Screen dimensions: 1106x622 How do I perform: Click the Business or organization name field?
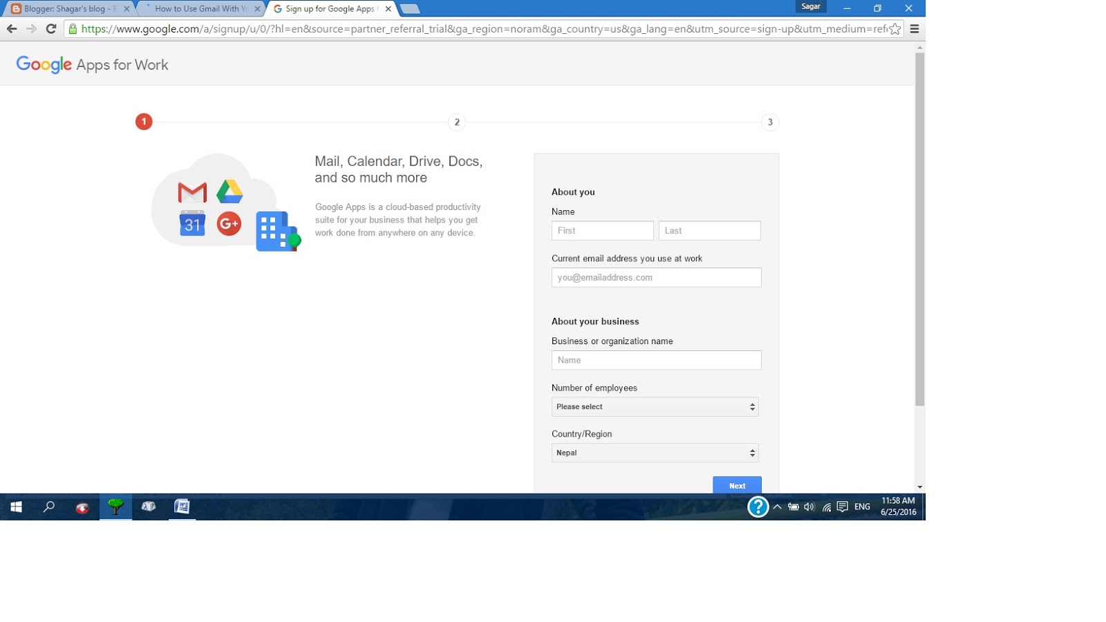point(656,360)
